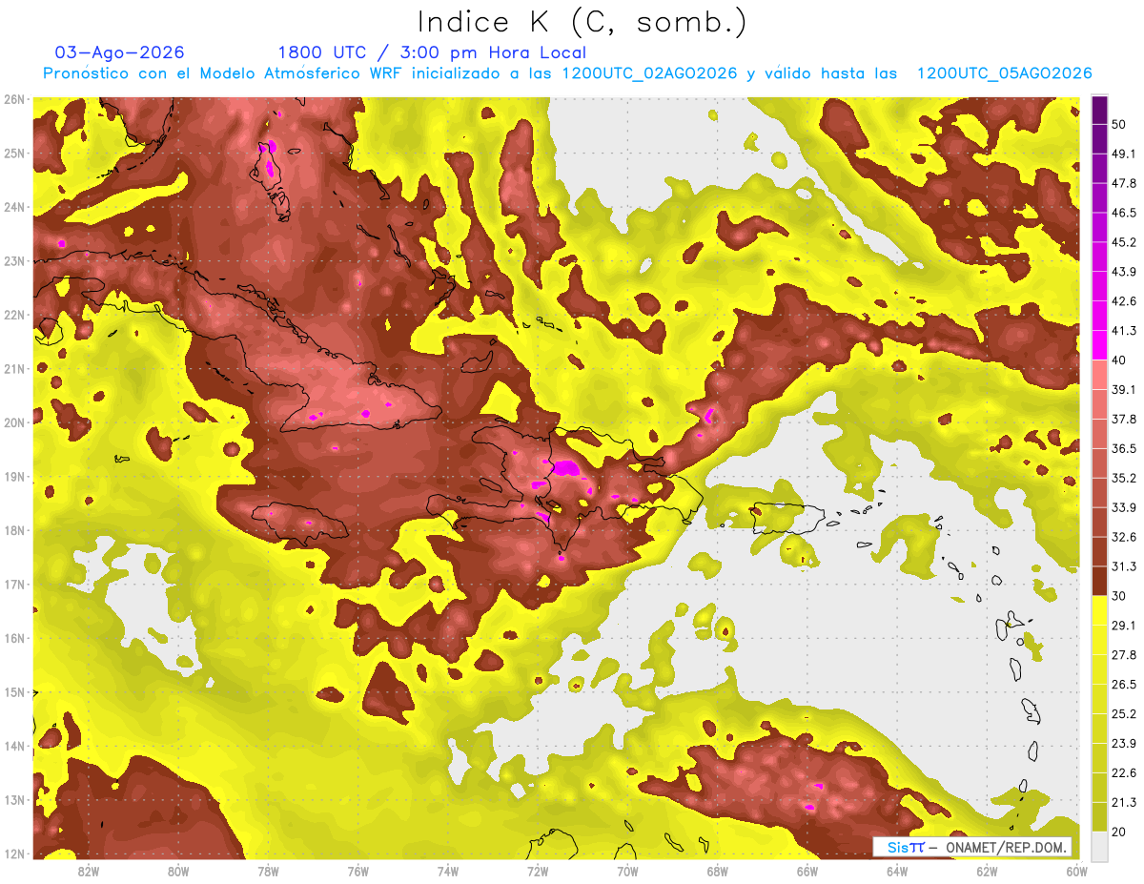
Task: Click the '37.8' color scale label
Action: (1124, 419)
